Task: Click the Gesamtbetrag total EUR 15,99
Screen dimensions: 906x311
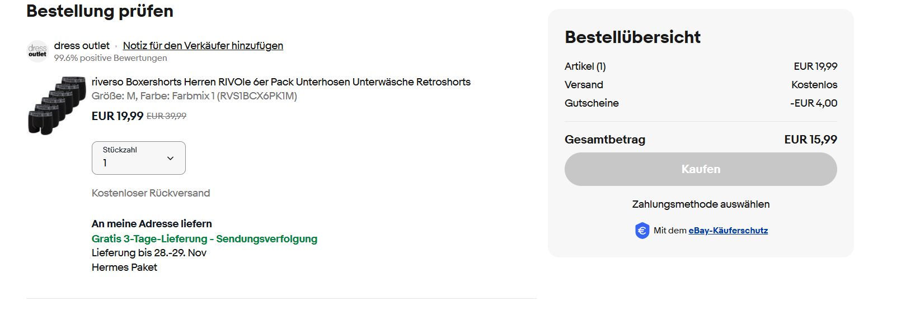Action: [x=810, y=140]
